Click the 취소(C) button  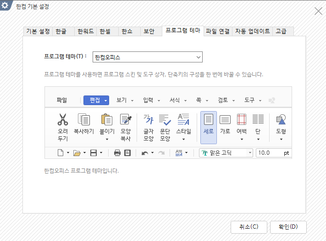point(249,227)
